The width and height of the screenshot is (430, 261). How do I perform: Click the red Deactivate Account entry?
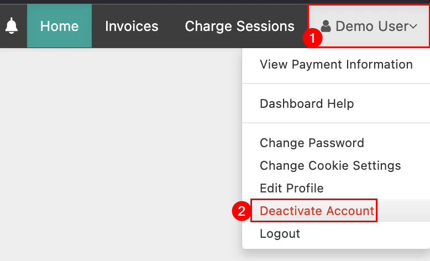[x=317, y=211]
